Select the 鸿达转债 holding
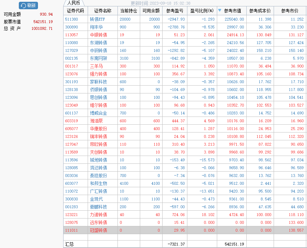This screenshot has height=248, width=307. pyautogui.click(x=98, y=168)
